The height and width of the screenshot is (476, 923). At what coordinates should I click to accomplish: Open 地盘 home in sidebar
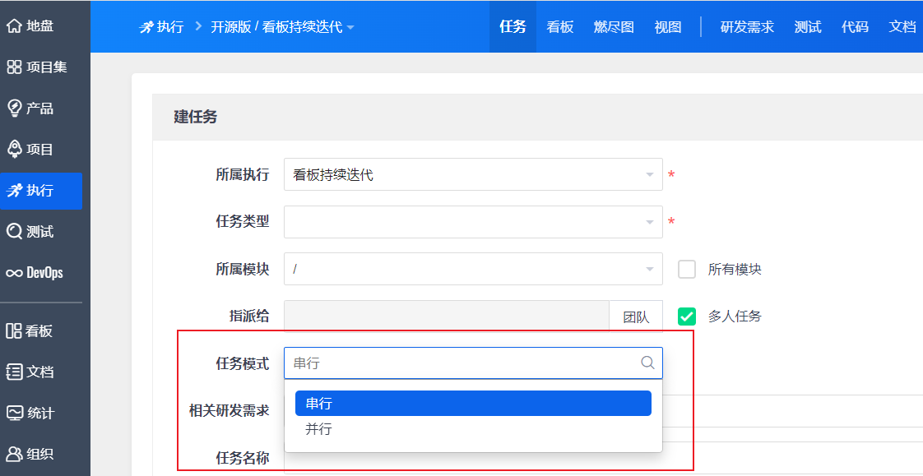(x=30, y=26)
